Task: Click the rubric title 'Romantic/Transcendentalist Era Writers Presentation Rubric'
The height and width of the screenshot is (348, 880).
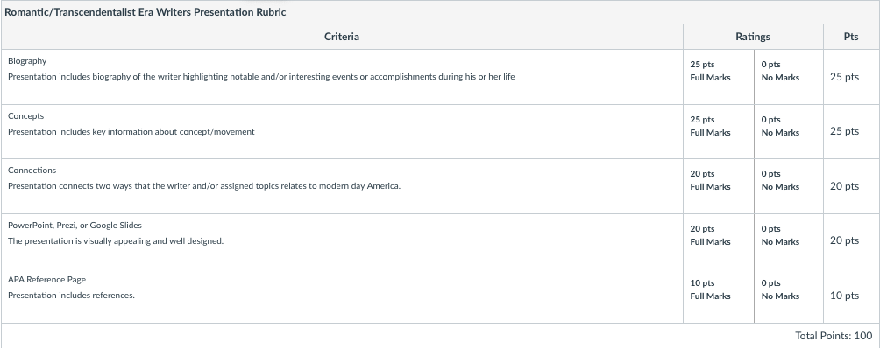Action: pos(145,12)
